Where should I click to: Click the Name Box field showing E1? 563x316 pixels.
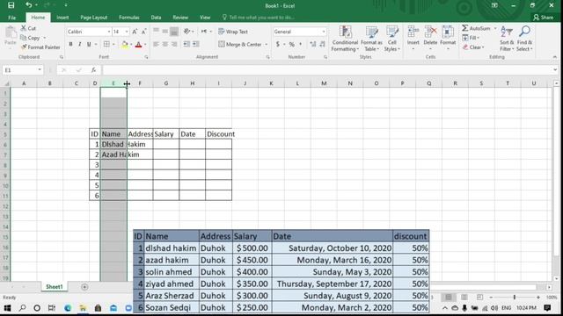(19, 70)
